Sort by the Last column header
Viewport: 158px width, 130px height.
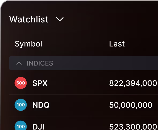(x=117, y=44)
